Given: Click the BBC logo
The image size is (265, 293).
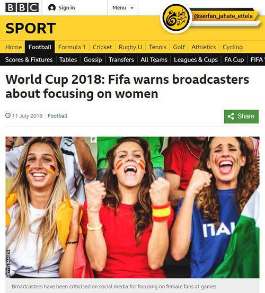Looking at the screenshot, I should [x=22, y=8].
